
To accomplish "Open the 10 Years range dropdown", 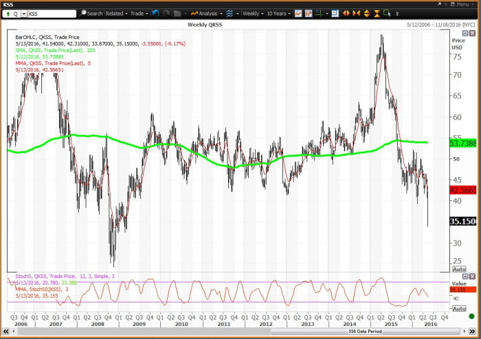I will pos(279,13).
